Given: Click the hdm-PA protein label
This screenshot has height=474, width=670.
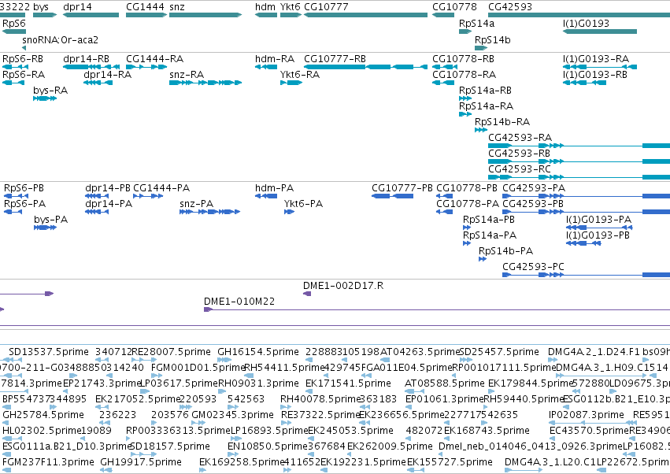Looking at the screenshot, I should (x=274, y=187).
